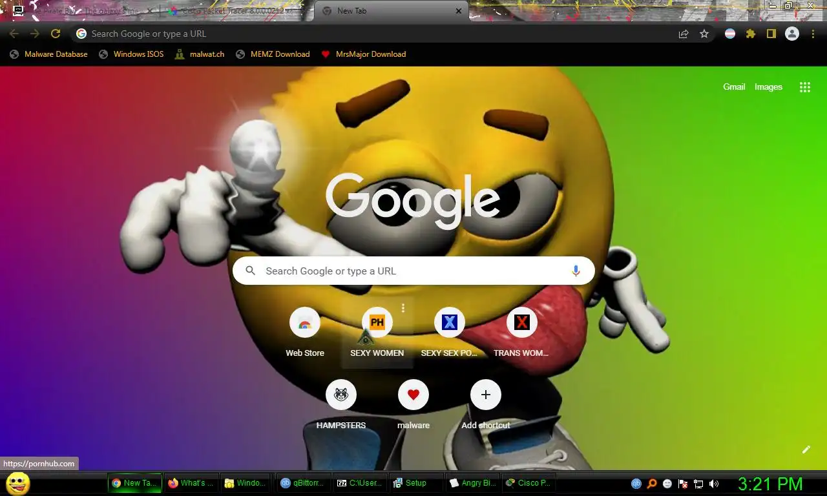Open the C:\User command prompt taskbar item
The width and height of the screenshot is (827, 496).
[x=359, y=483]
